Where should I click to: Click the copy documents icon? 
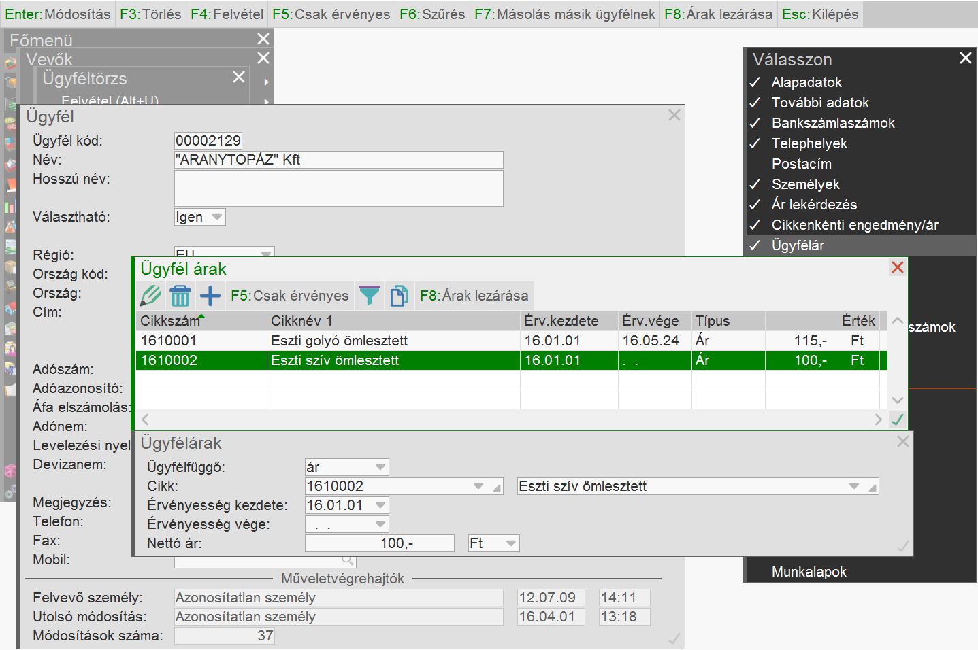[399, 296]
